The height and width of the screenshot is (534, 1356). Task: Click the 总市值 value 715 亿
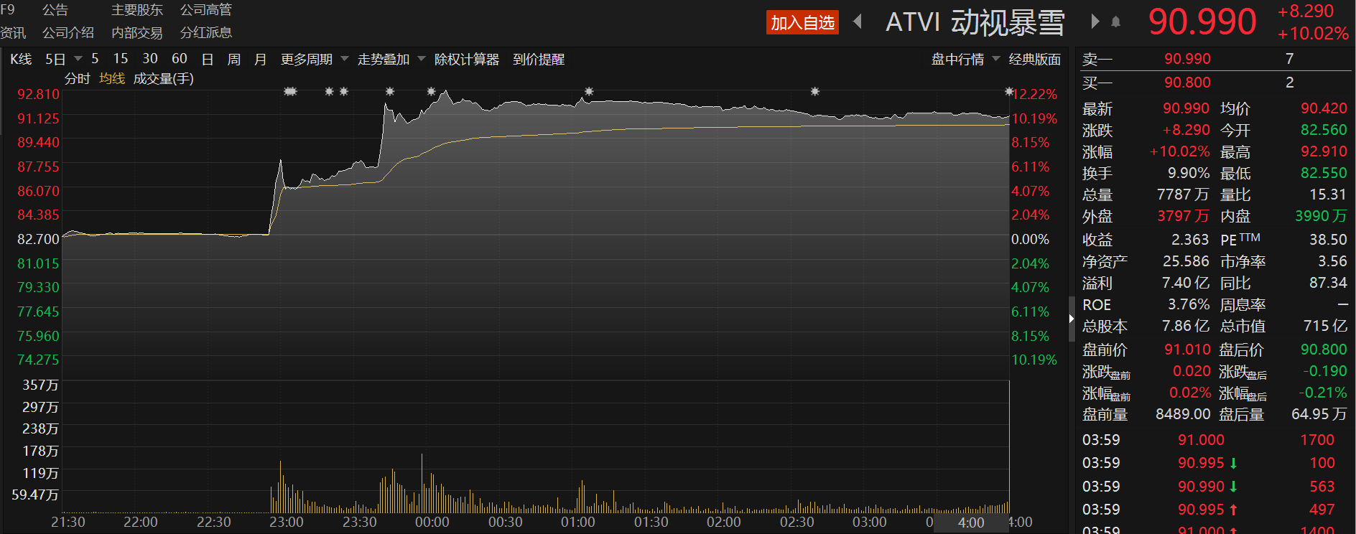coord(1325,326)
